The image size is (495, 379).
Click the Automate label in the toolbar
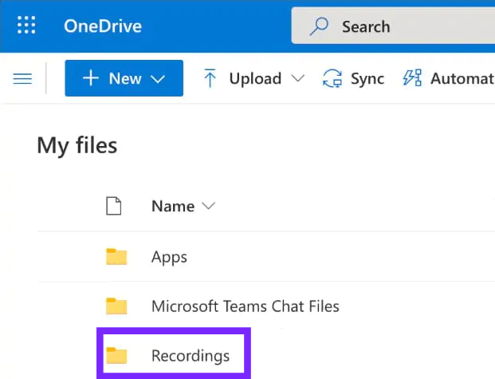(462, 78)
